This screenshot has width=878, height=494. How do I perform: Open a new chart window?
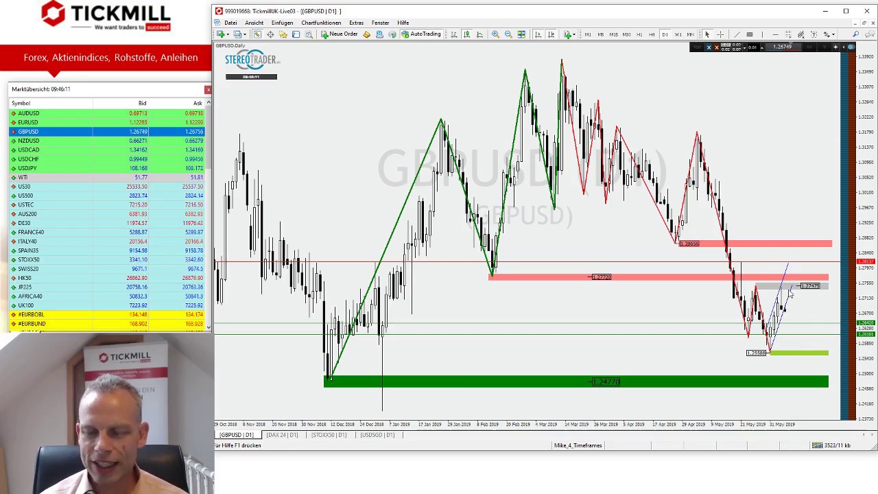coord(220,34)
